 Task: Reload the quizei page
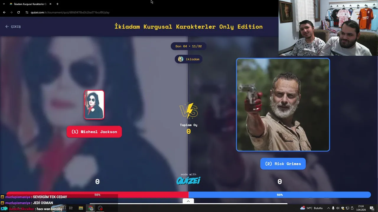18,12
